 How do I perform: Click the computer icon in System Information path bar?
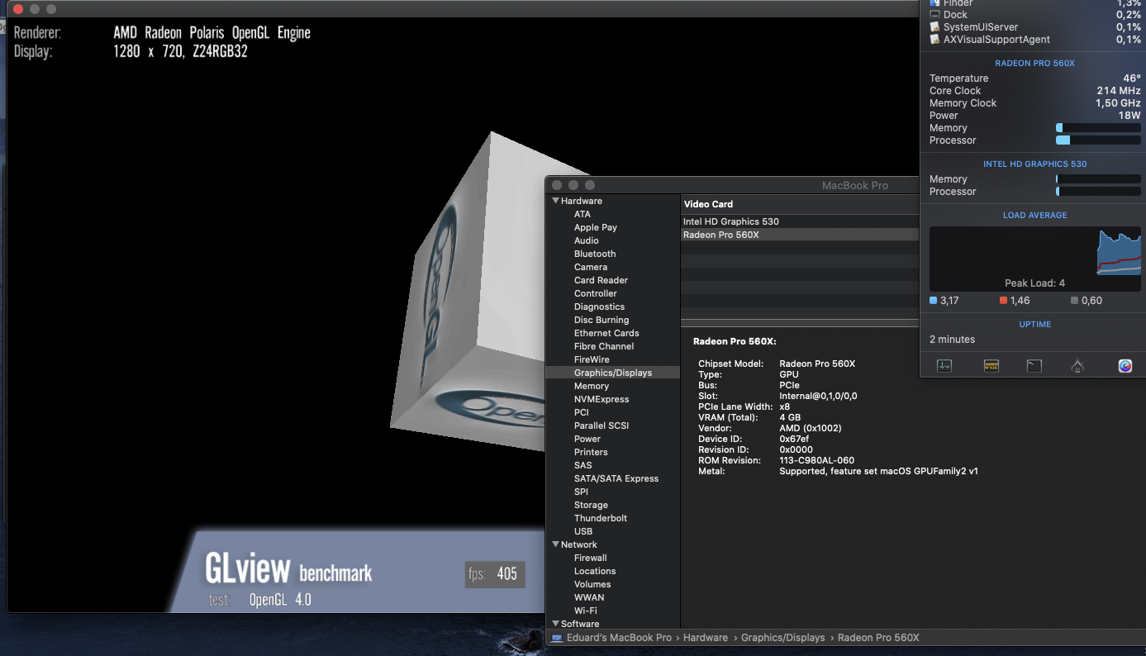pos(558,638)
